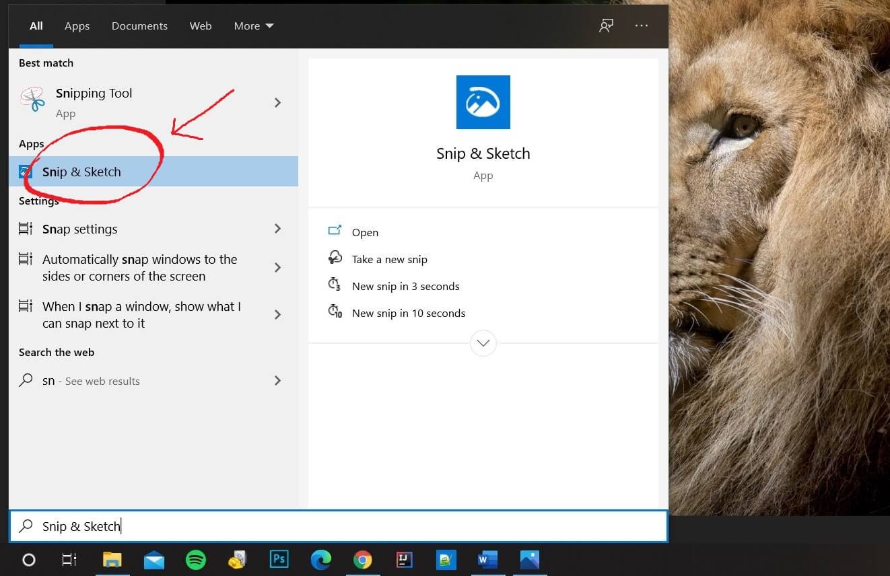The image size is (890, 576).
Task: Click the search box containing Snip & Sketch
Action: tap(339, 526)
